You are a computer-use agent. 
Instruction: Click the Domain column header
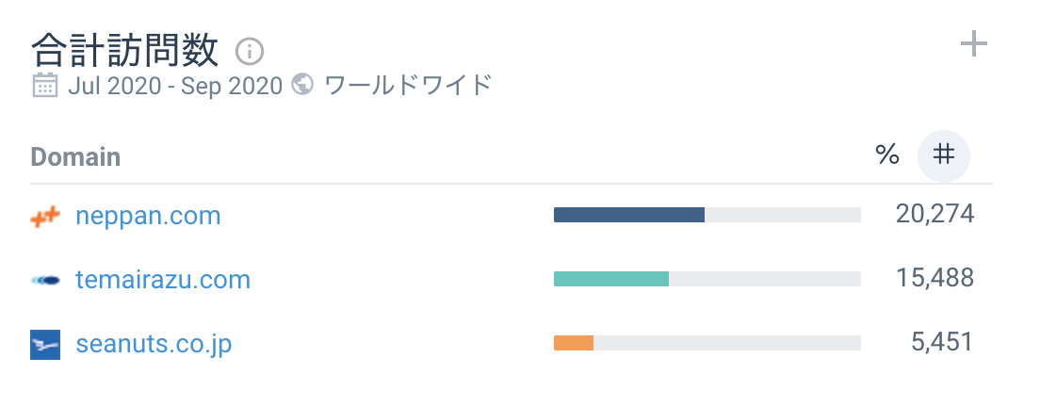pos(75,156)
